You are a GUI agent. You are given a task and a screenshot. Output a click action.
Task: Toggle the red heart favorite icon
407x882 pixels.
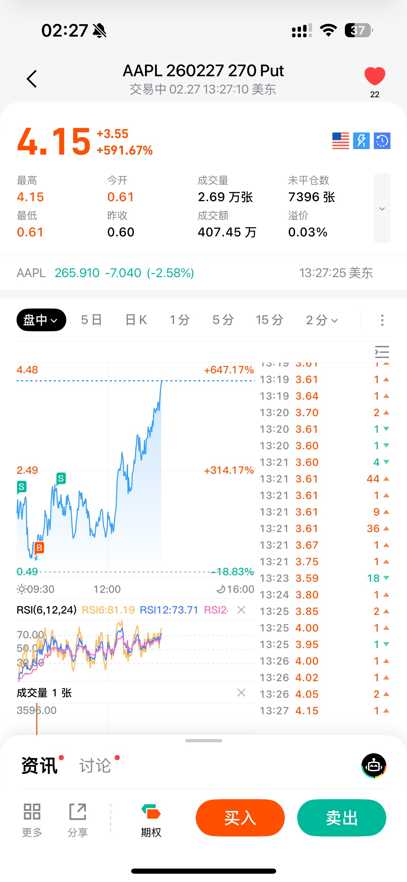click(x=375, y=76)
